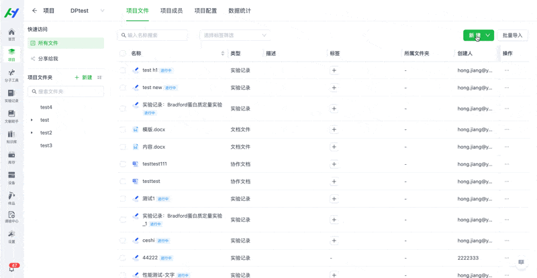The height and width of the screenshot is (278, 537).
Task: Focus the 输入名称搜索 search field
Action: pyautogui.click(x=152, y=36)
